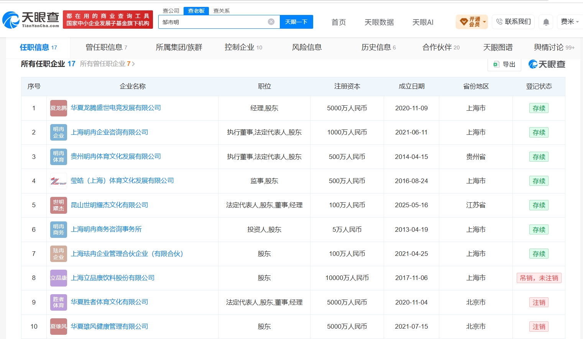
Task: Click the 天眼一下 search button
Action: pos(296,22)
